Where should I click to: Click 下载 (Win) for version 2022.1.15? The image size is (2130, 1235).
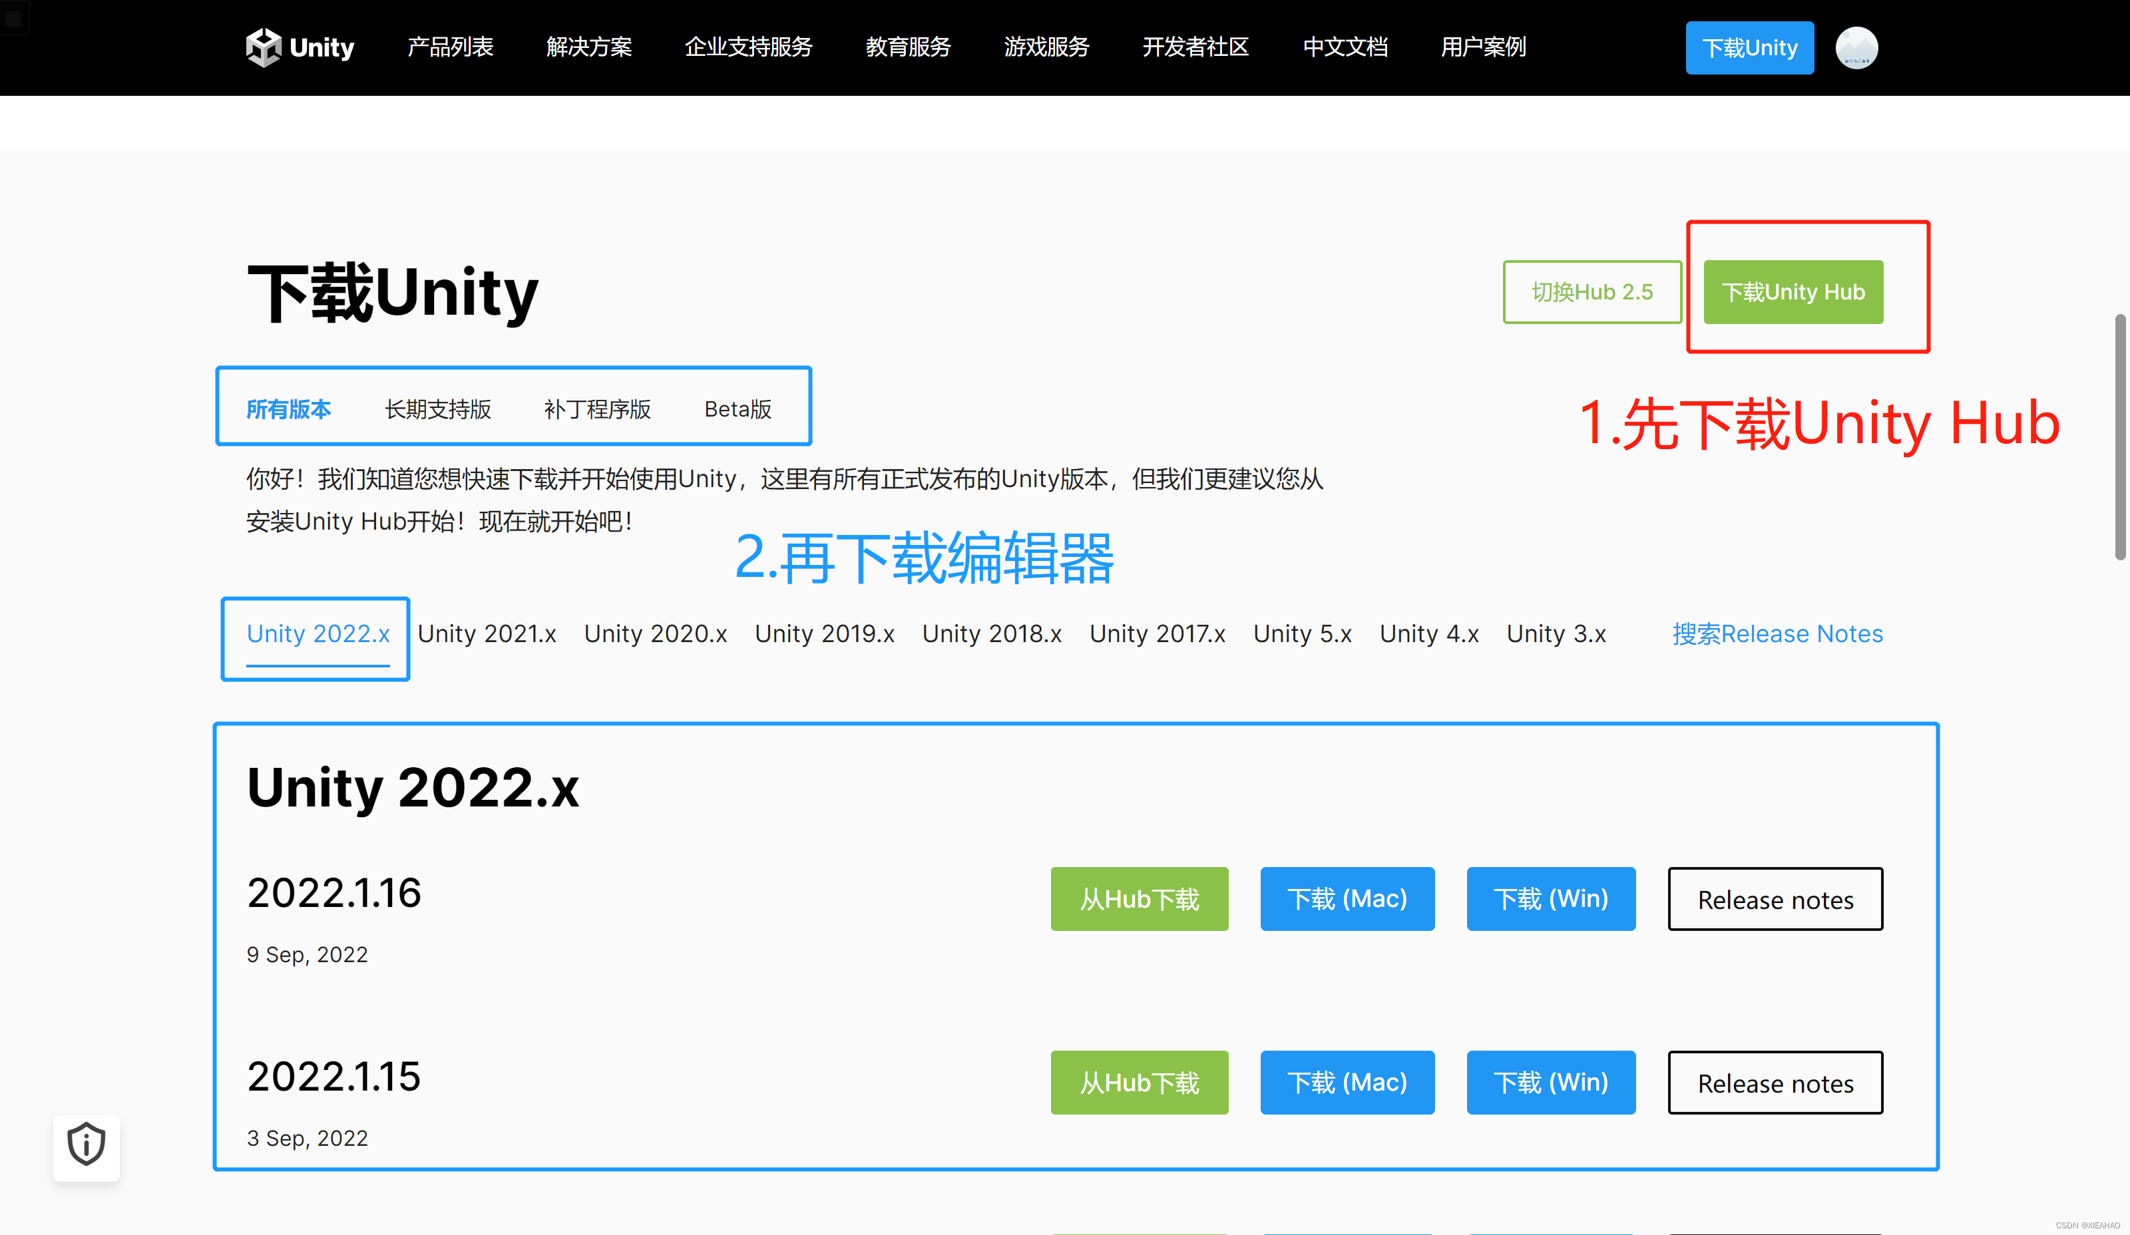click(x=1550, y=1082)
